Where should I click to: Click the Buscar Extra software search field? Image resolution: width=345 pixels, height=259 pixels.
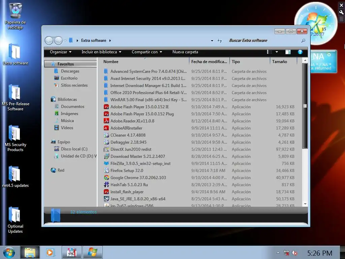263,40
